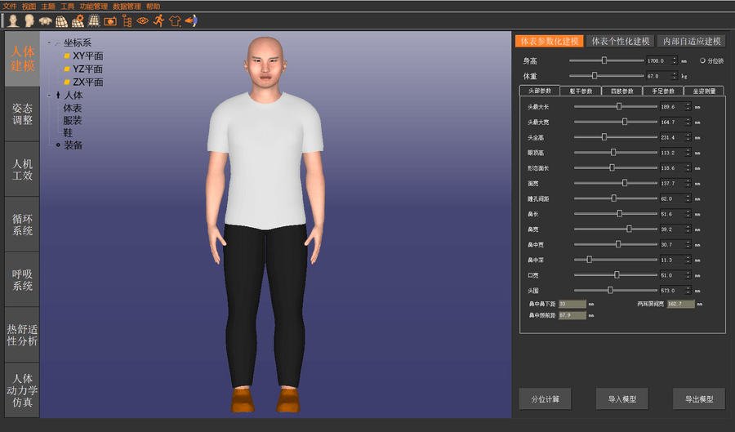
Task: Click the side-profile head icon in toolbar
Action: click(x=29, y=20)
